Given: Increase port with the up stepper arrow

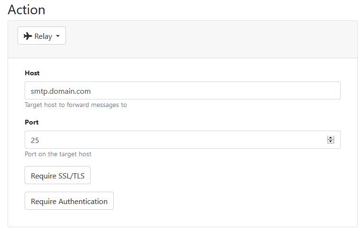Looking at the screenshot, I should click(331, 137).
